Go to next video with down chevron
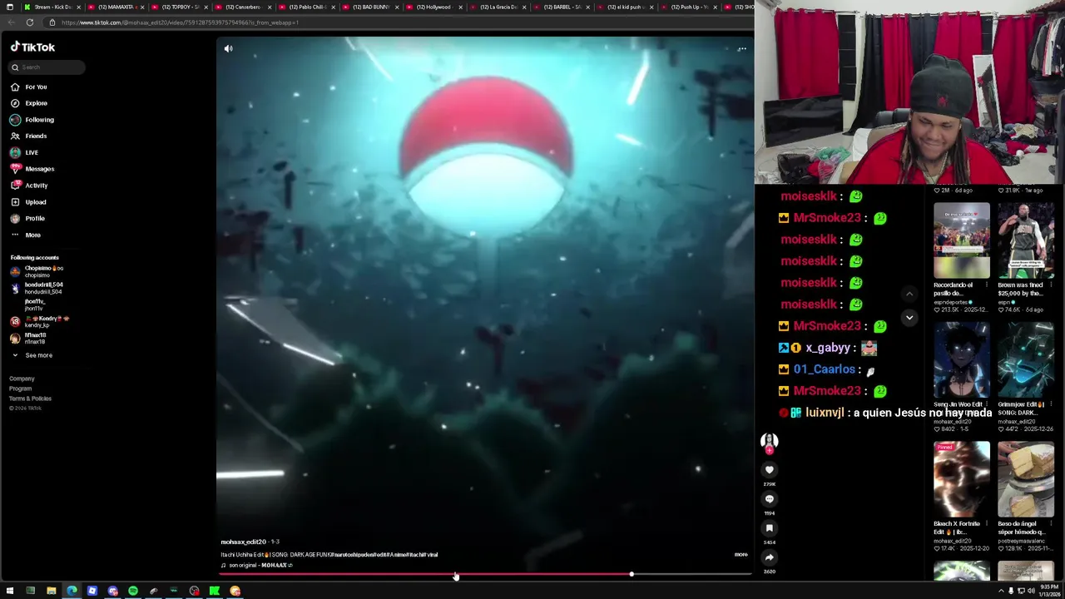1065x599 pixels. [909, 317]
